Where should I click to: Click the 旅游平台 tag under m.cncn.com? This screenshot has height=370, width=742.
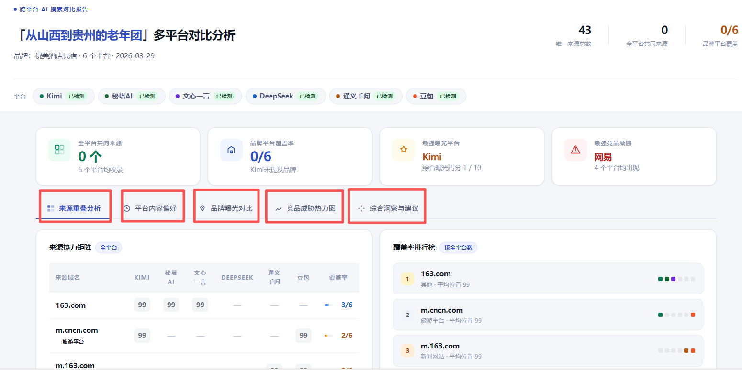point(73,342)
